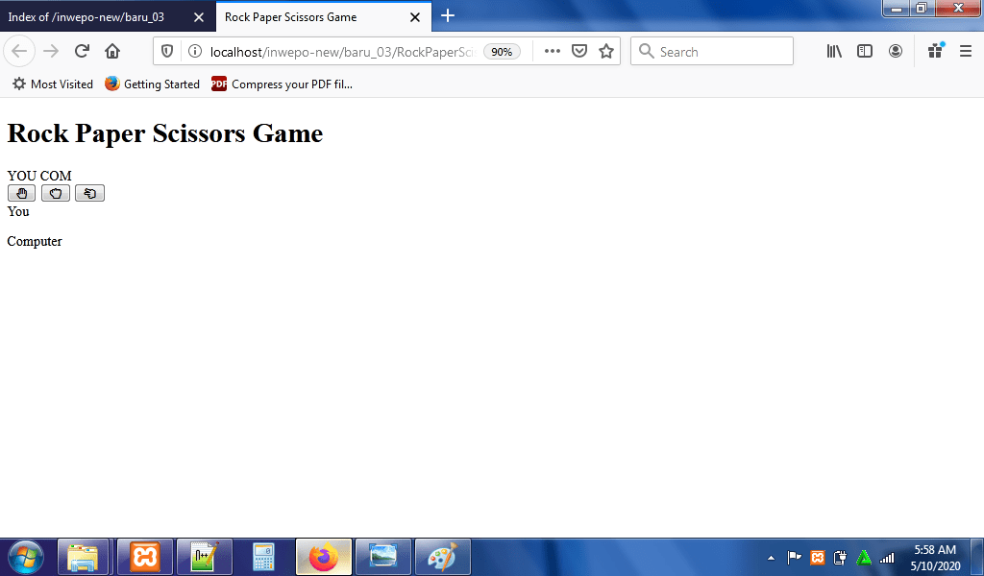Image resolution: width=984 pixels, height=576 pixels.
Task: Click the 'Computer' label
Action: 35,241
